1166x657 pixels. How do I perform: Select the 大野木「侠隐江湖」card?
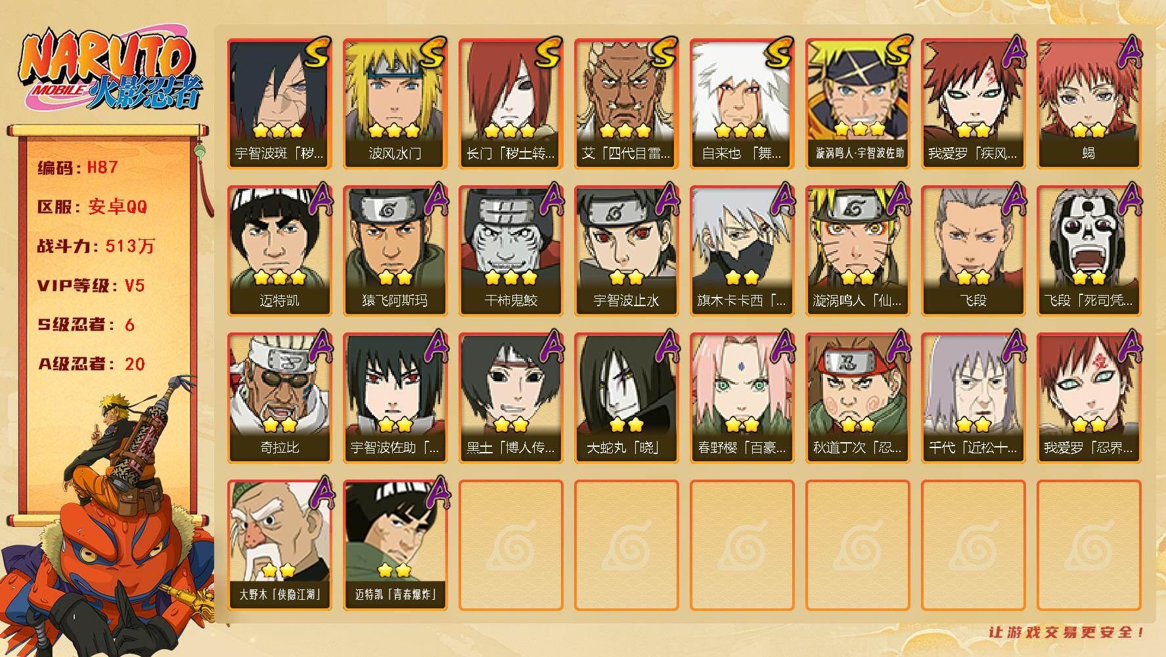(x=279, y=545)
